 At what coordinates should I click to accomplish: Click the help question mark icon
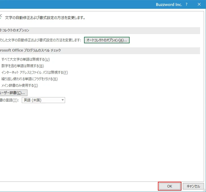(186, 4)
